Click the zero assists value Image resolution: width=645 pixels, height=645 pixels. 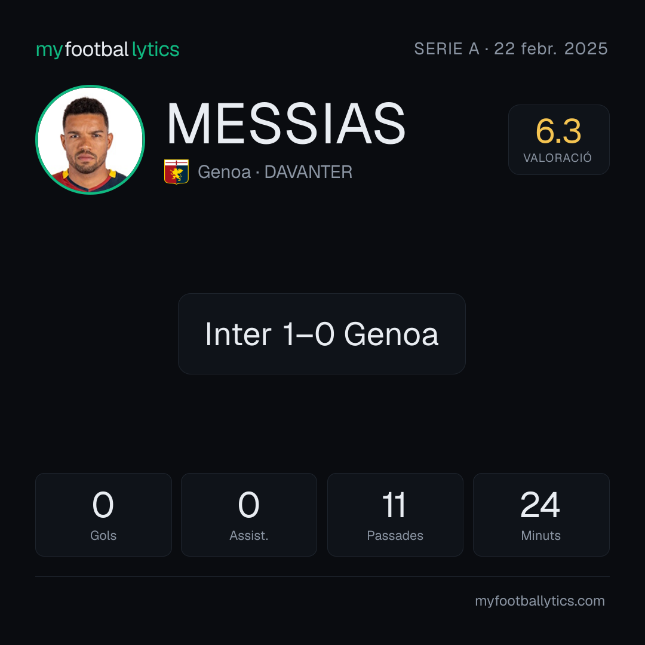(x=249, y=505)
